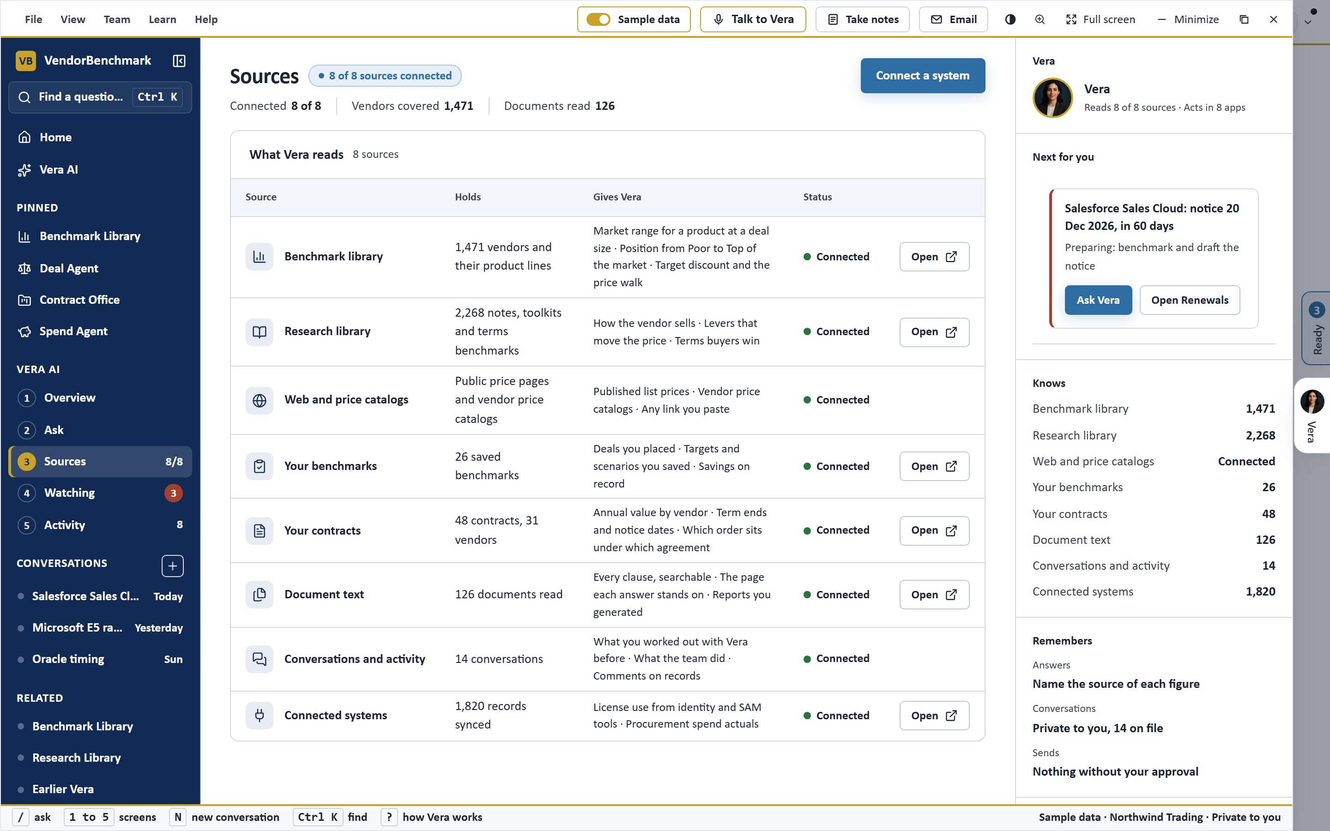The width and height of the screenshot is (1330, 831).
Task: Open the Team menu
Action: coord(117,19)
